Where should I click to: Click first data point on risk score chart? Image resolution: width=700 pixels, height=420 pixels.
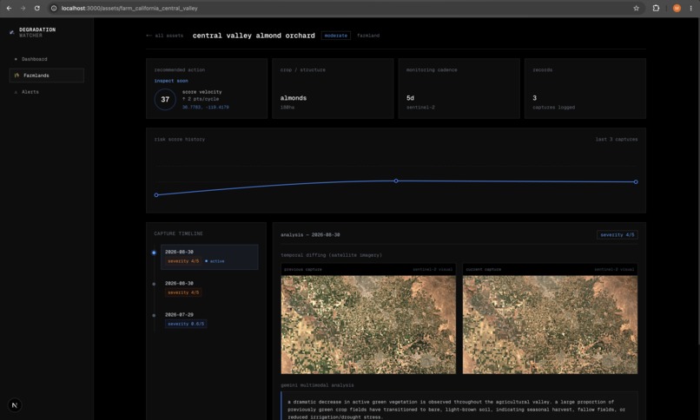click(x=156, y=195)
